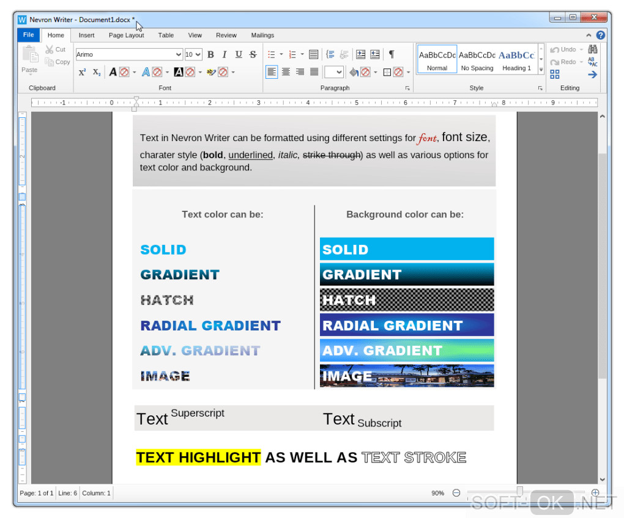624x518 pixels.
Task: Open the Paragraph dialog launcher
Action: 407,88
